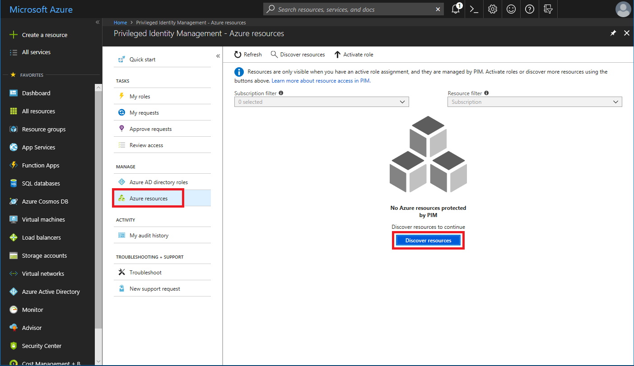
Task: Click the settings gear icon
Action: point(493,9)
